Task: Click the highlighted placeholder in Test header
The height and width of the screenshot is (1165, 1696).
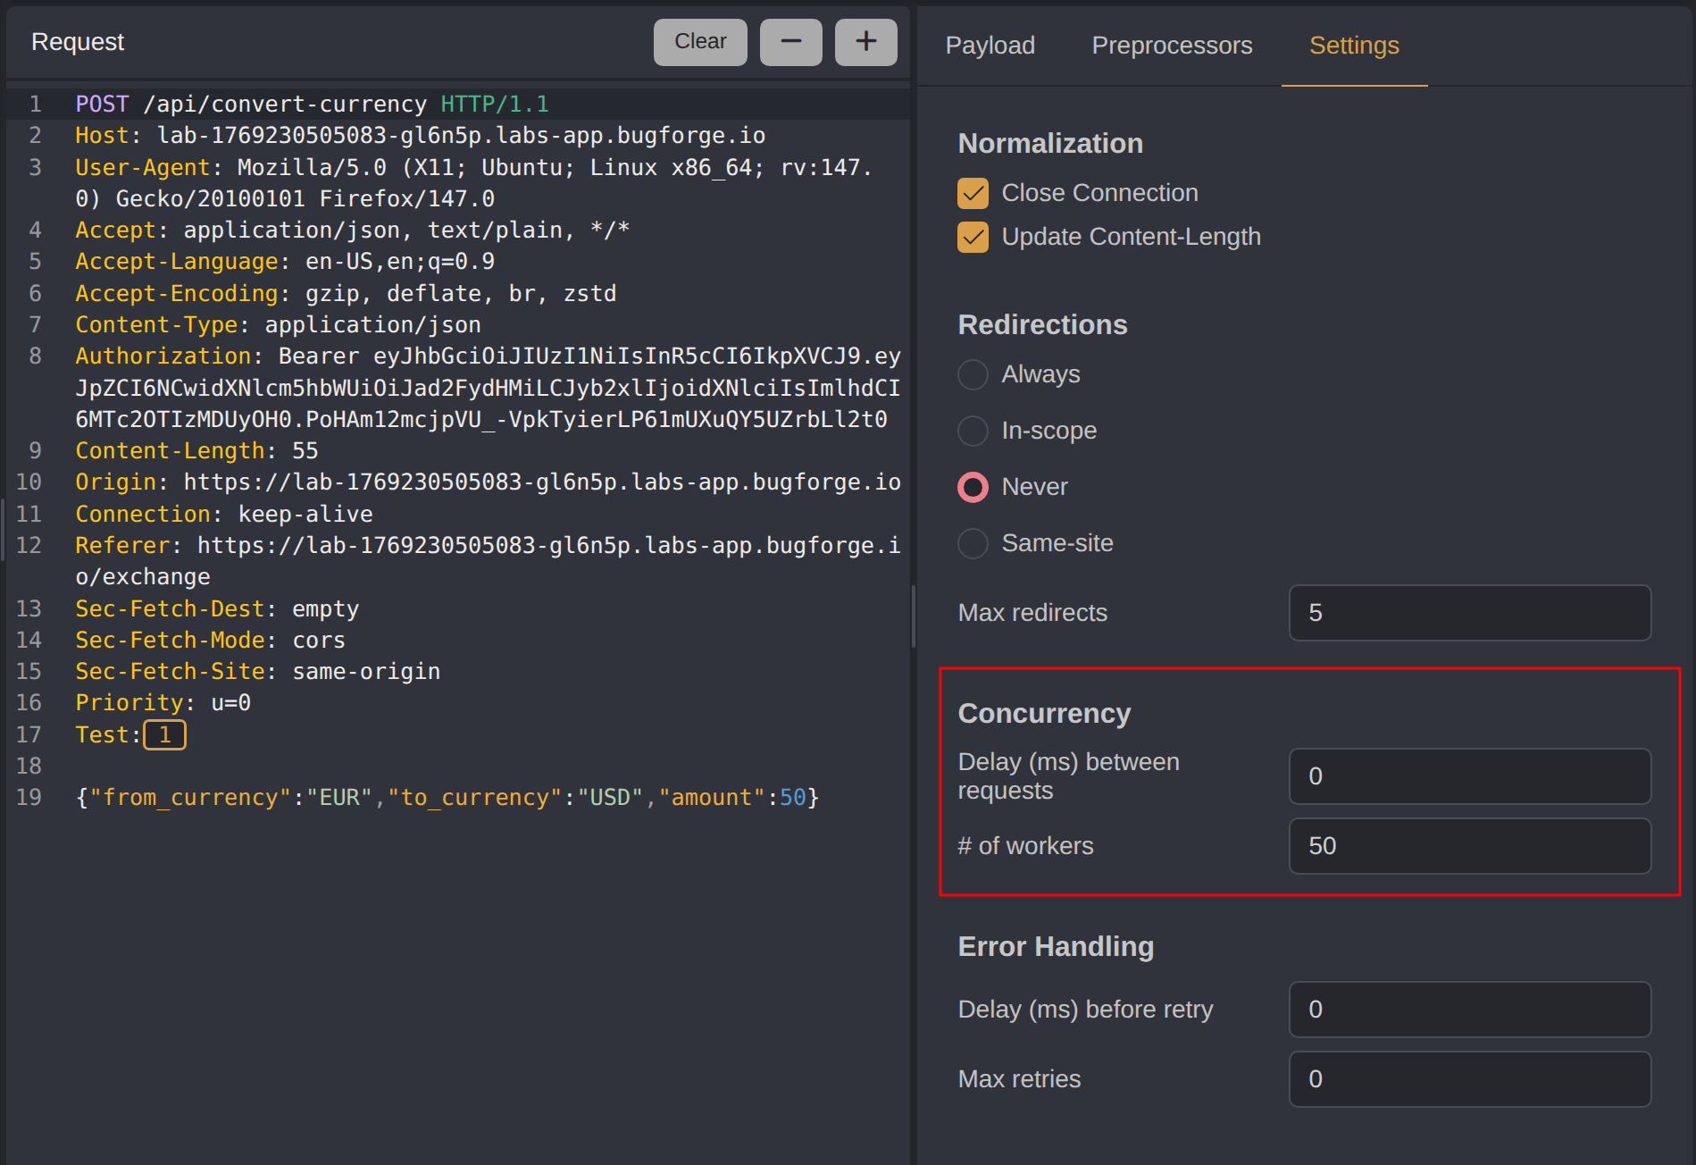Action: pos(164,735)
